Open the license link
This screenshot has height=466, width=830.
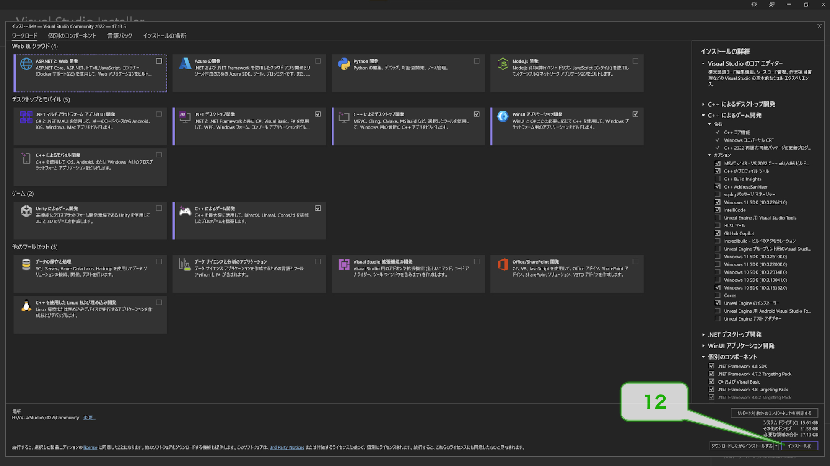pos(90,447)
